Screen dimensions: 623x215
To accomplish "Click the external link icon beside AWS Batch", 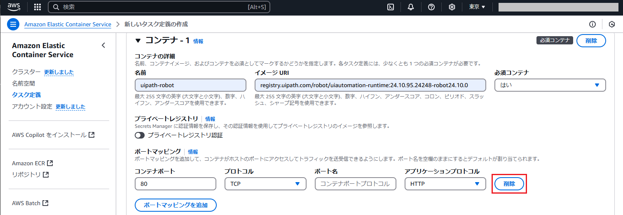I will coord(46,203).
